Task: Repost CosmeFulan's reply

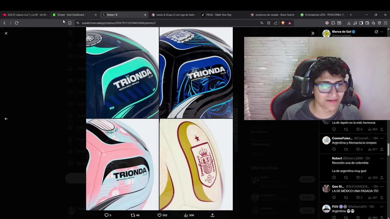Action: click(x=346, y=149)
